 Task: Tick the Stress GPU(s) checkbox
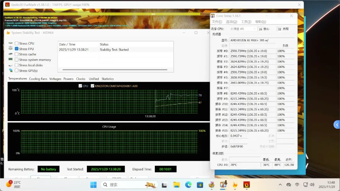(x=17, y=70)
